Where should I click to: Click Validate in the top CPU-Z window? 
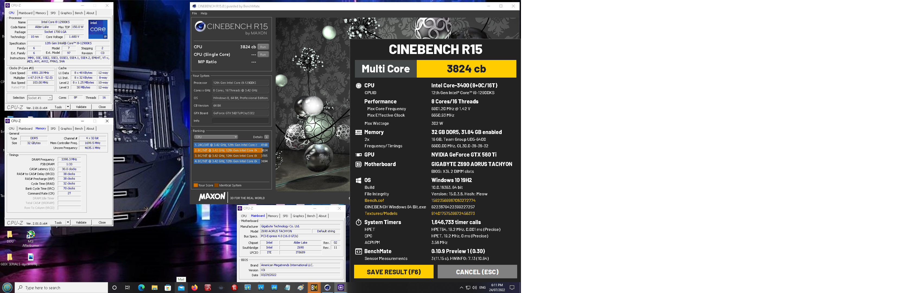tap(81, 107)
